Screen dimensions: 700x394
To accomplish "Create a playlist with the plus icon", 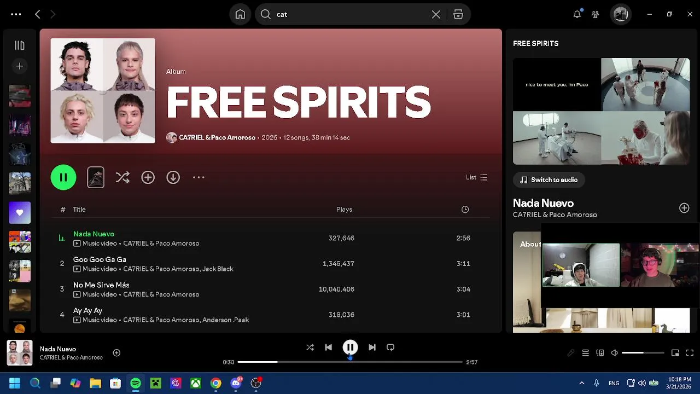I will (x=20, y=66).
